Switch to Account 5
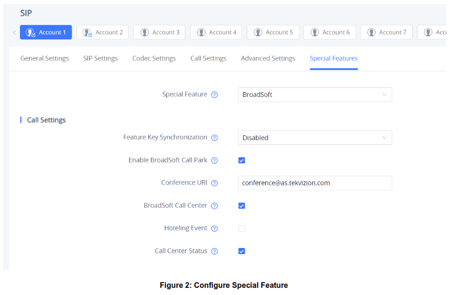454x295 pixels. coord(273,32)
